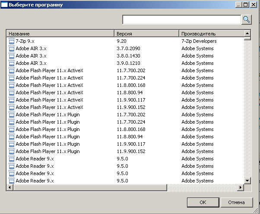Click the horizontal scrollbar thumb

90,188
